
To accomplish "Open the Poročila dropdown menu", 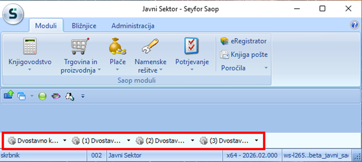I will tap(245, 68).
